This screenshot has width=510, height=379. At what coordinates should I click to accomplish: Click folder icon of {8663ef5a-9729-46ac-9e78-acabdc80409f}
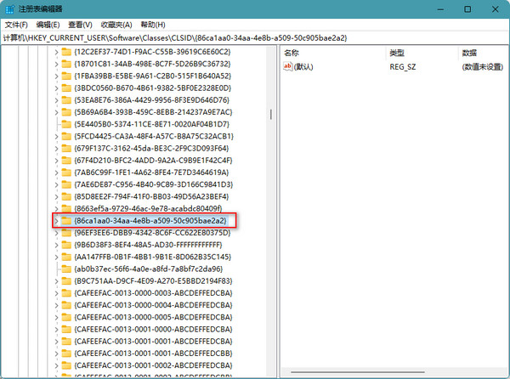[66, 208]
